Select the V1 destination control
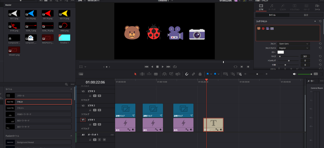The height and width of the screenshot is (148, 324). coord(83,120)
